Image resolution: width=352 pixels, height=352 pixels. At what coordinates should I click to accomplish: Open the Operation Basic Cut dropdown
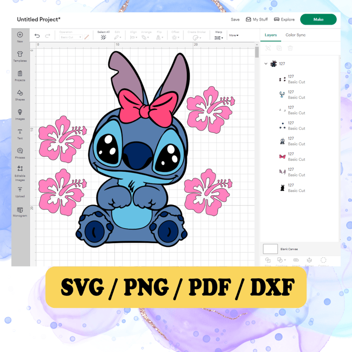71,37
